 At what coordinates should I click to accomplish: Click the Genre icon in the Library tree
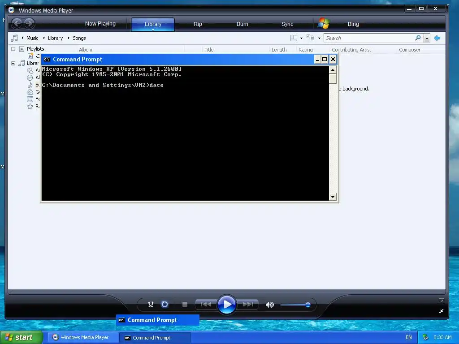pyautogui.click(x=30, y=92)
